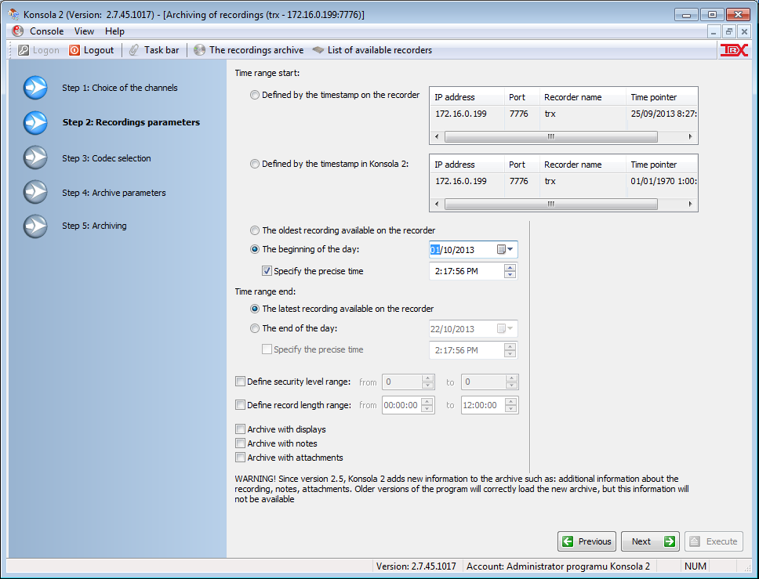The width and height of the screenshot is (759, 579).
Task: Go to Step 3: Codec selection
Action: click(107, 158)
